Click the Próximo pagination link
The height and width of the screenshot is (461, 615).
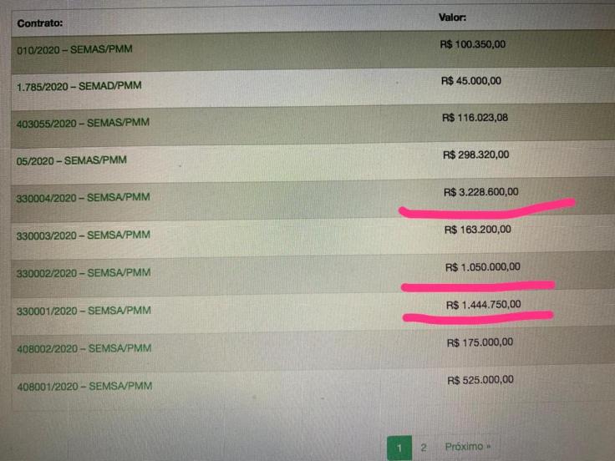point(468,448)
